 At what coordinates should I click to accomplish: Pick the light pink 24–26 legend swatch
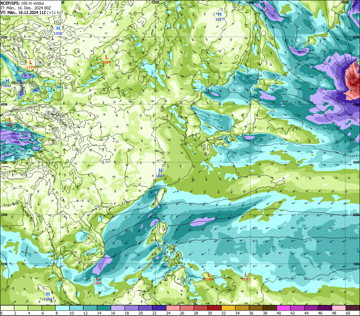click(x=173, y=308)
